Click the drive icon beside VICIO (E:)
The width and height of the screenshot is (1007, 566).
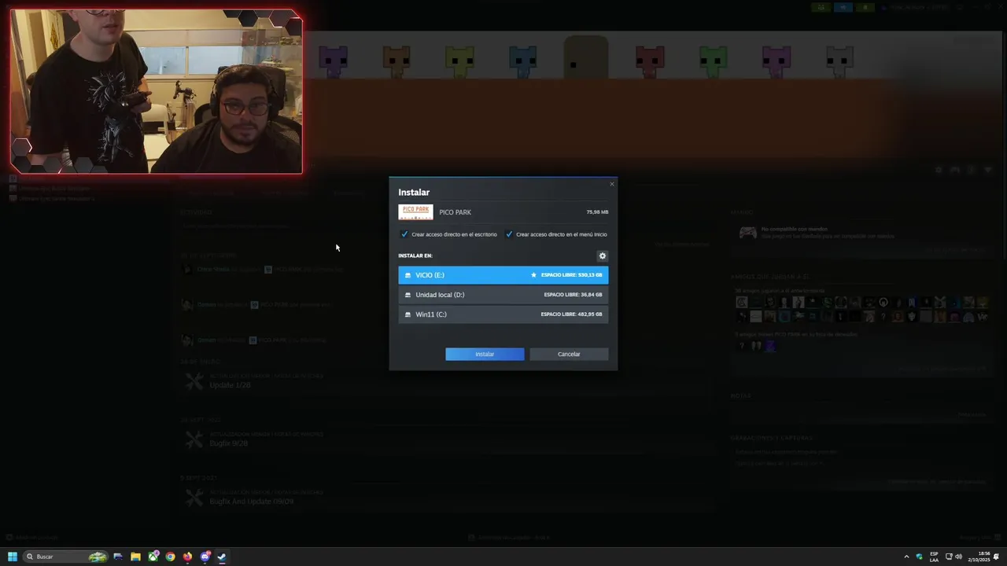[x=408, y=275]
